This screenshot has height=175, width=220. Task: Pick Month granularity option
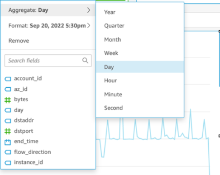(x=140, y=40)
